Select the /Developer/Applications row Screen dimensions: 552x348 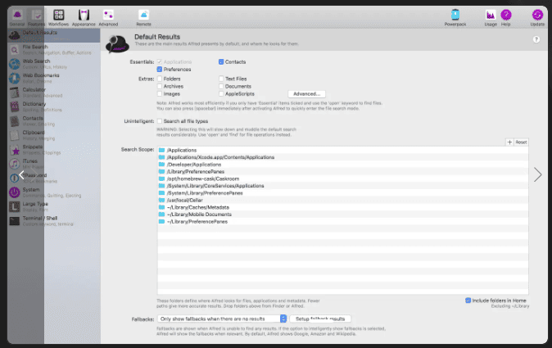[x=342, y=165]
